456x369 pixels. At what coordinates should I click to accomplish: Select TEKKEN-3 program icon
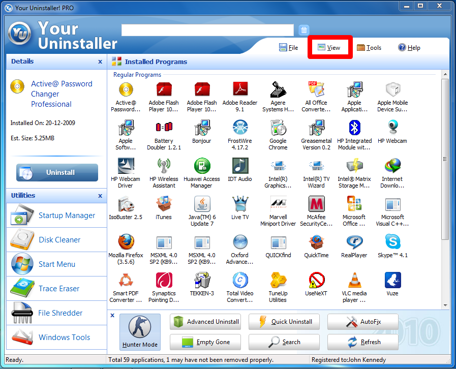(x=202, y=280)
